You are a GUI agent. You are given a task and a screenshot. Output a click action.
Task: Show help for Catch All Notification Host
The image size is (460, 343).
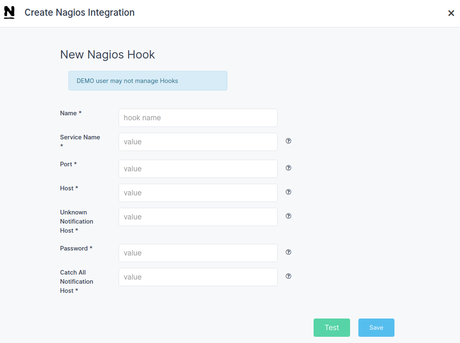click(288, 276)
